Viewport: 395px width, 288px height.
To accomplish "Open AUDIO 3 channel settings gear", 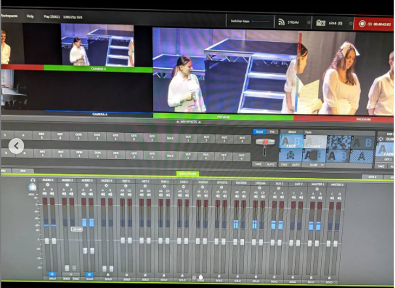I will (87, 185).
